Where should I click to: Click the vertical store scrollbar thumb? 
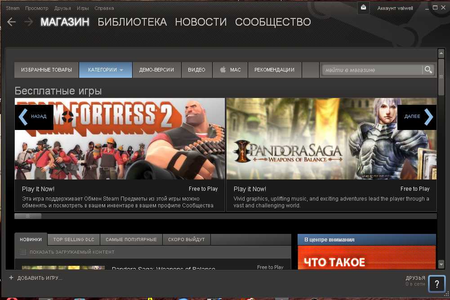441,77
